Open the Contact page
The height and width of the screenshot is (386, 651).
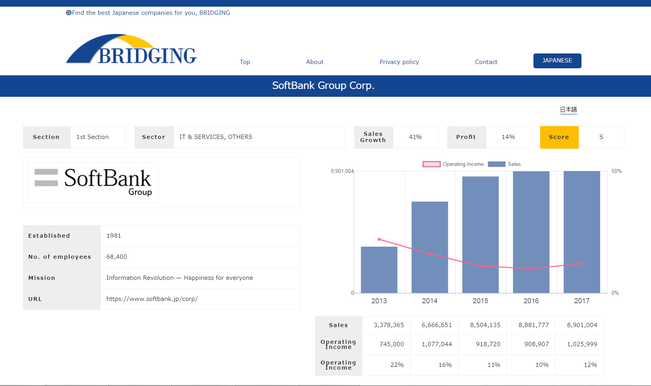click(x=486, y=62)
